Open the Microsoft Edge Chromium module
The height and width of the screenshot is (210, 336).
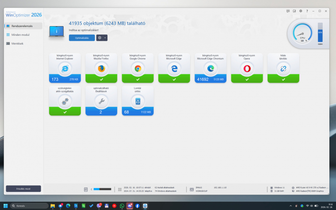point(210,69)
